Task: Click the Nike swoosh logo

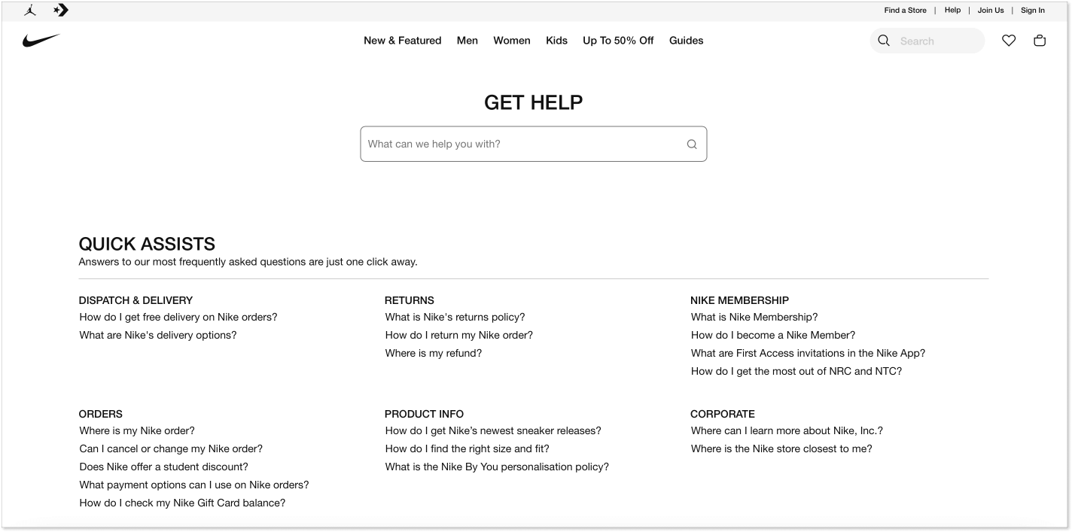Action: 41,41
